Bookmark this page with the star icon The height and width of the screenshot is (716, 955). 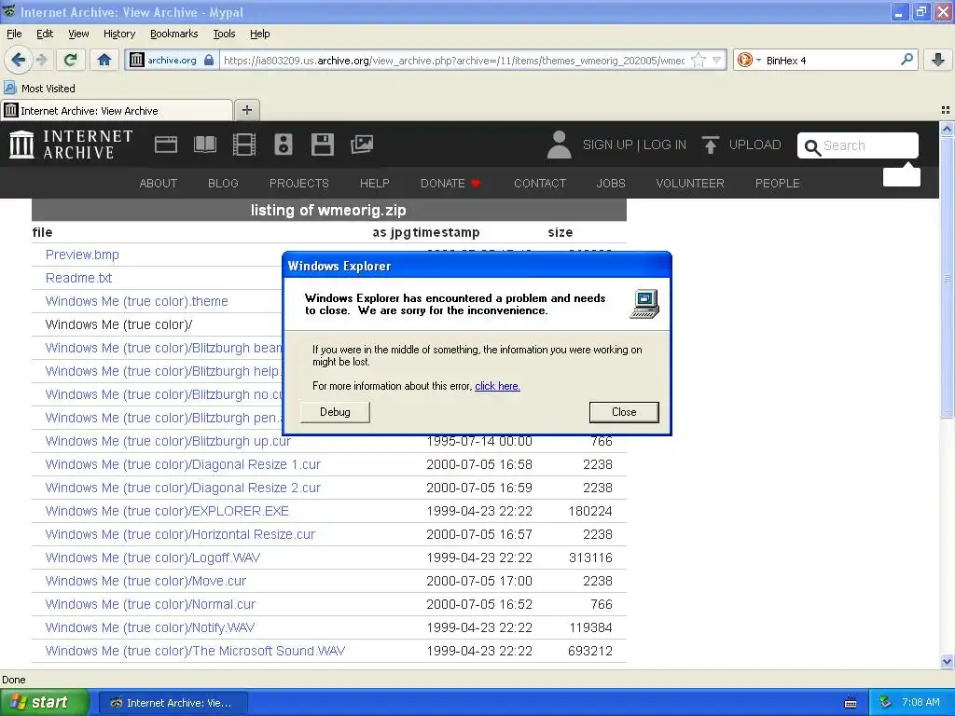click(x=699, y=60)
